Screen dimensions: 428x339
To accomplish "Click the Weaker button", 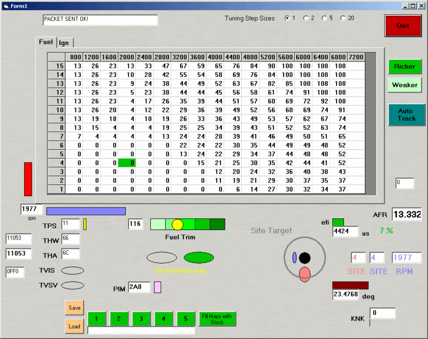I will (x=404, y=85).
